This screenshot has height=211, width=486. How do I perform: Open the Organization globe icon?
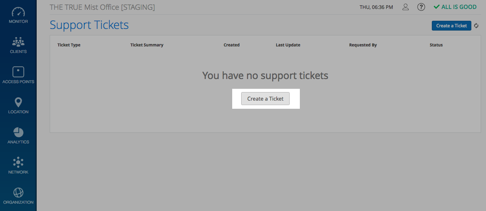tap(18, 193)
